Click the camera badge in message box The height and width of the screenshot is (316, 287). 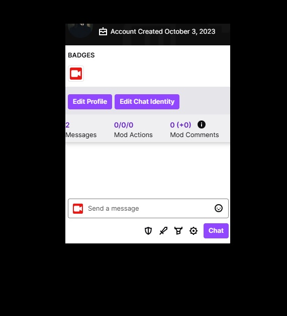(x=78, y=208)
